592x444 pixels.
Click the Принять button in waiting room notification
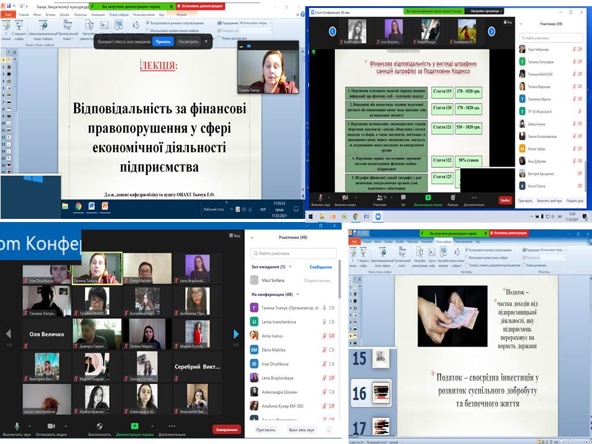(163, 41)
